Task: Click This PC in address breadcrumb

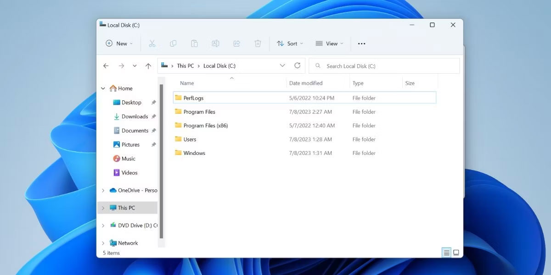Action: [x=185, y=66]
